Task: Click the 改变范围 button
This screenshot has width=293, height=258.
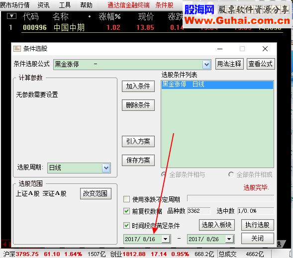Action: coord(96,193)
